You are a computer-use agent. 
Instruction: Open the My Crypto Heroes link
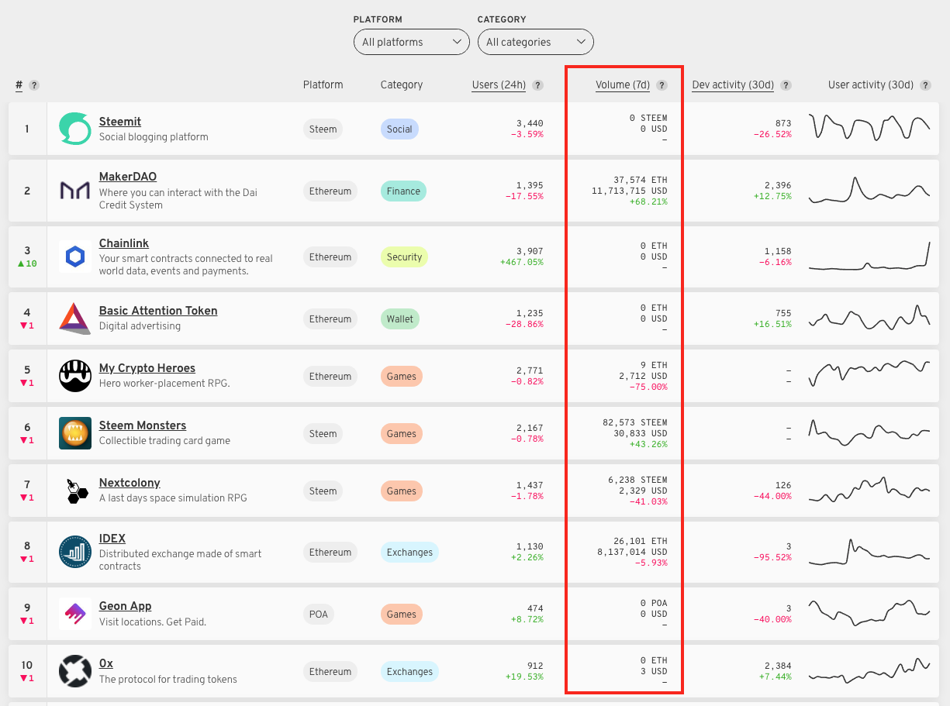pyautogui.click(x=147, y=368)
